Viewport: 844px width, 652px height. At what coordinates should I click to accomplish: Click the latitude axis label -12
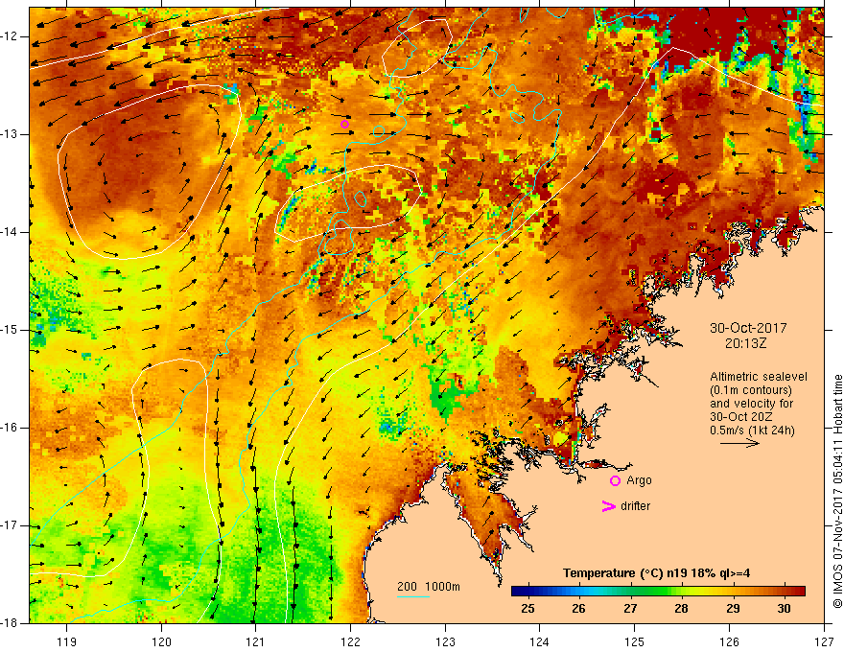tap(10, 36)
